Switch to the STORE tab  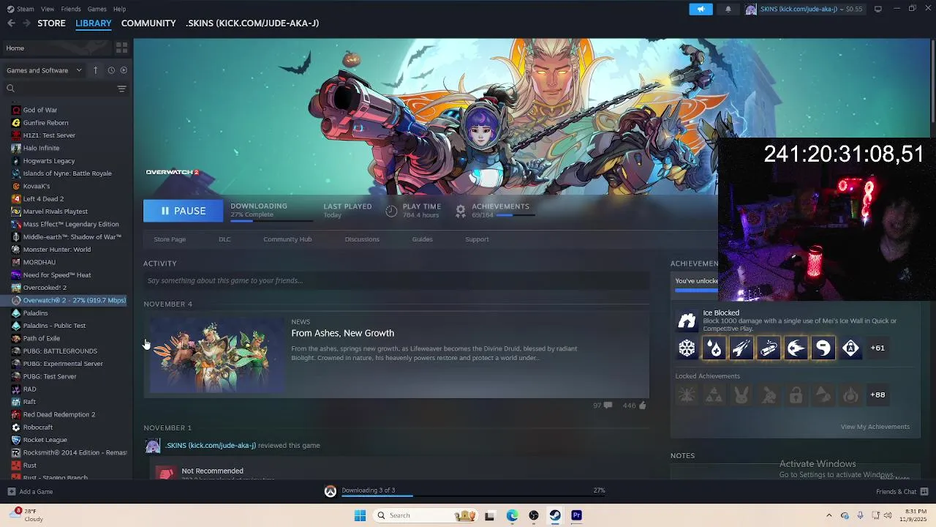[51, 23]
